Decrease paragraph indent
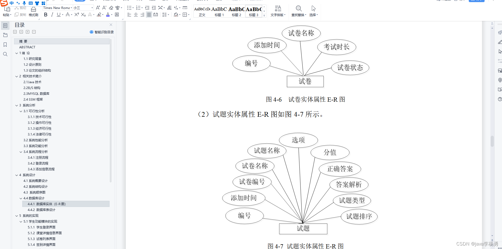This screenshot has height=249, width=502. click(147, 8)
